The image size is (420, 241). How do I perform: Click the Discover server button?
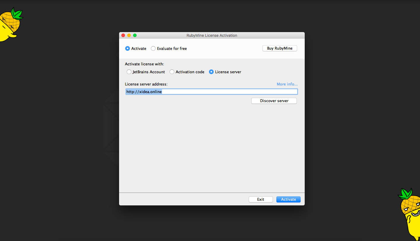point(274,101)
